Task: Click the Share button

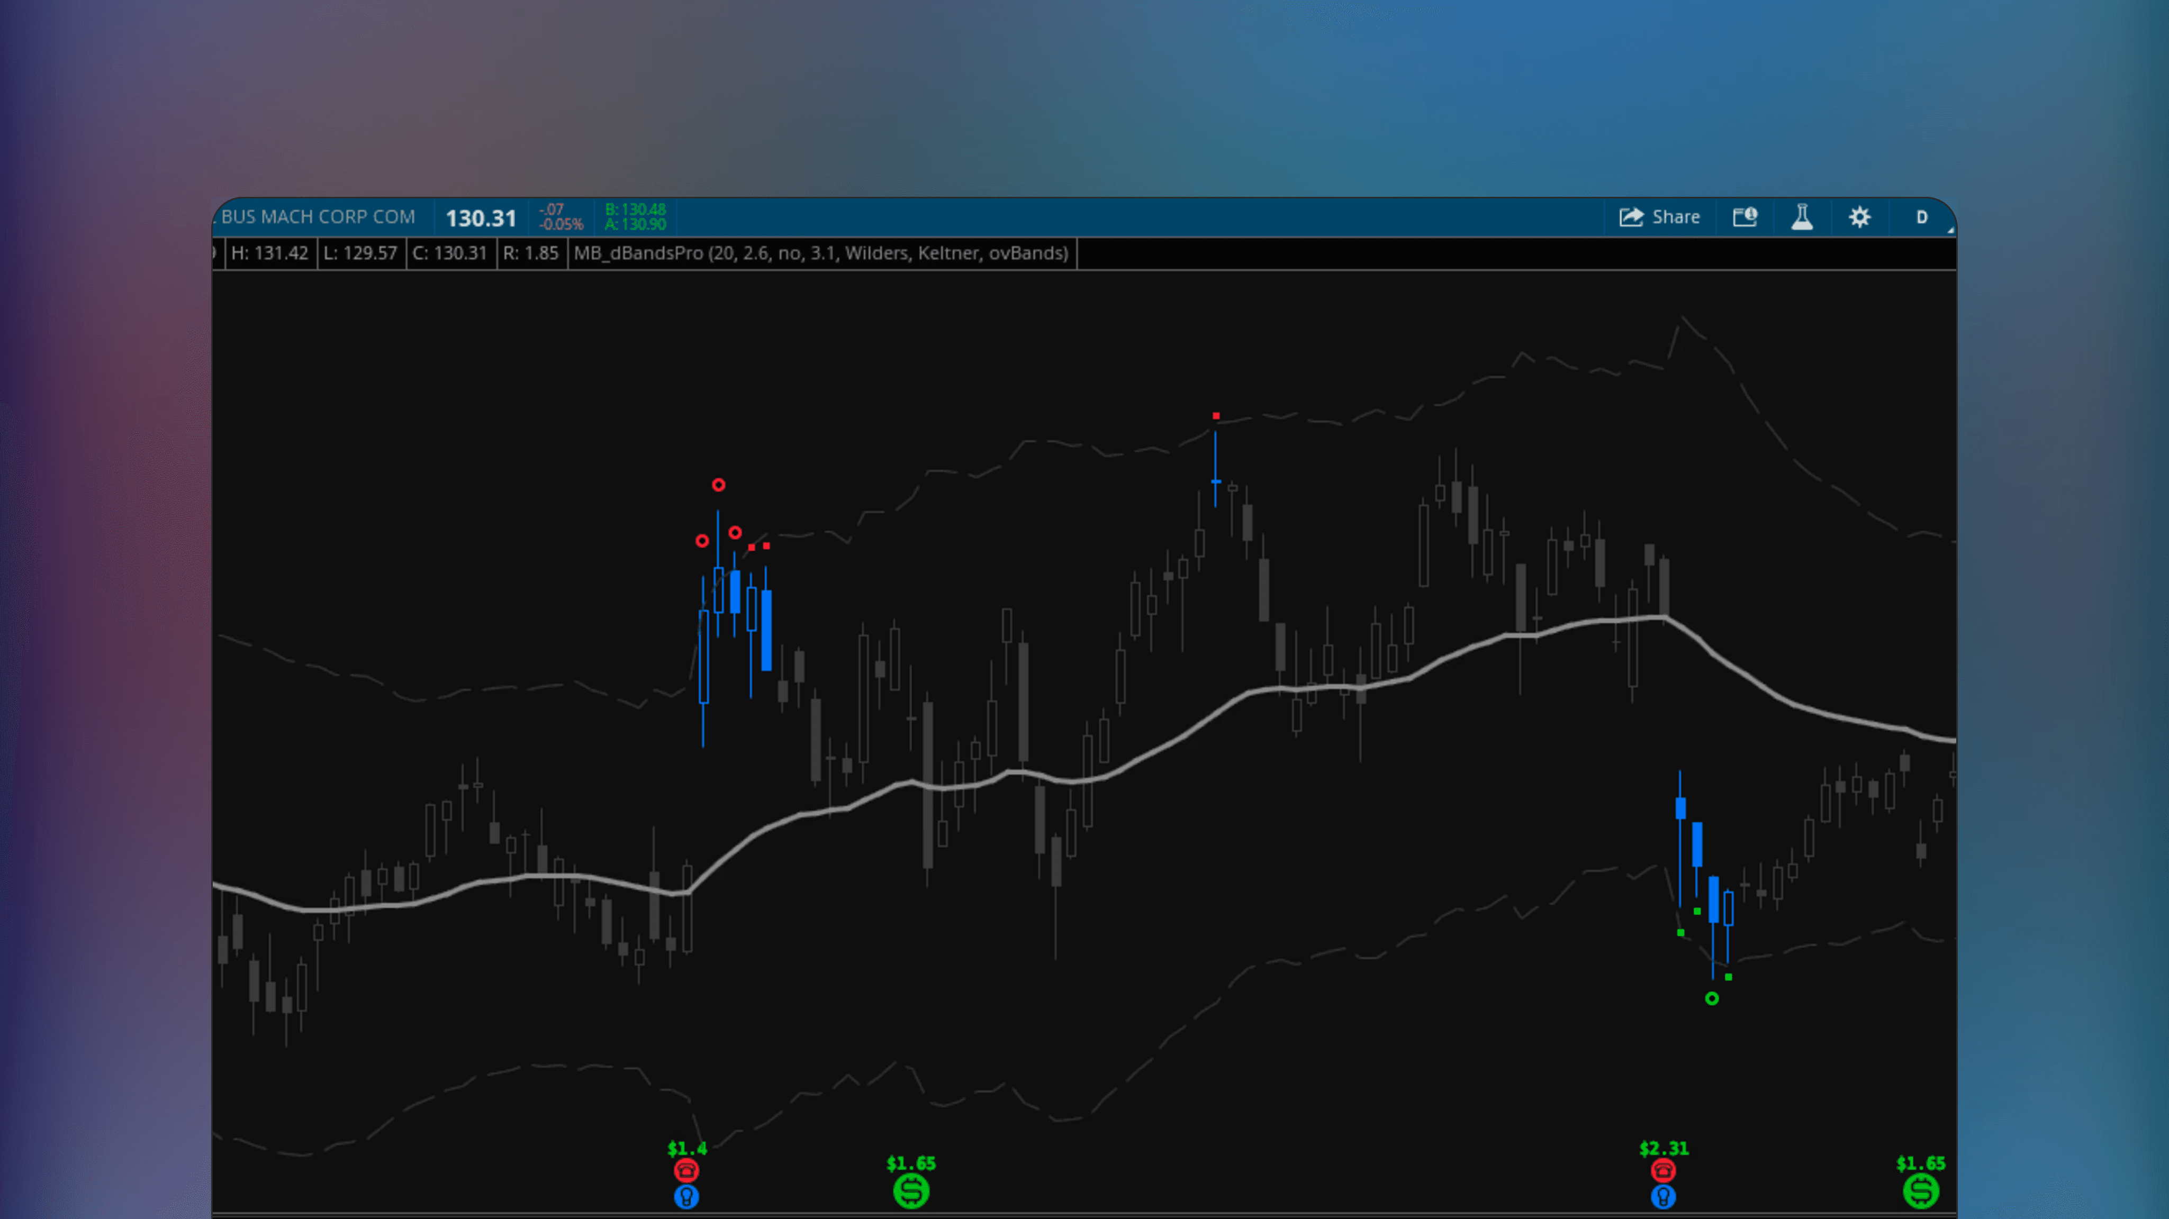Action: (1660, 216)
